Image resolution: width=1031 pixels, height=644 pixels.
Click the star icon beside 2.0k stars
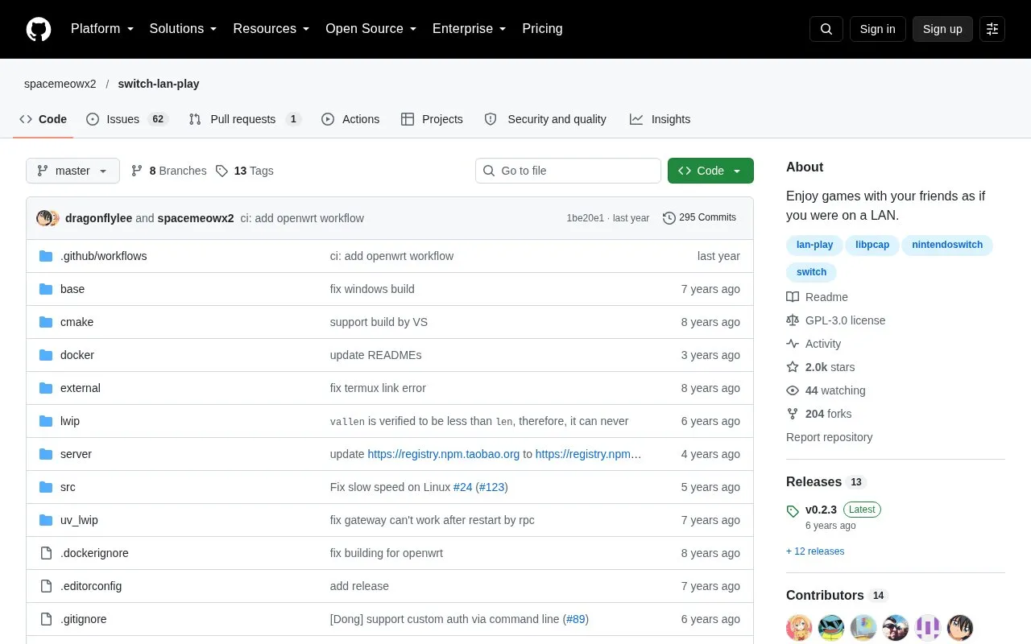click(x=793, y=367)
